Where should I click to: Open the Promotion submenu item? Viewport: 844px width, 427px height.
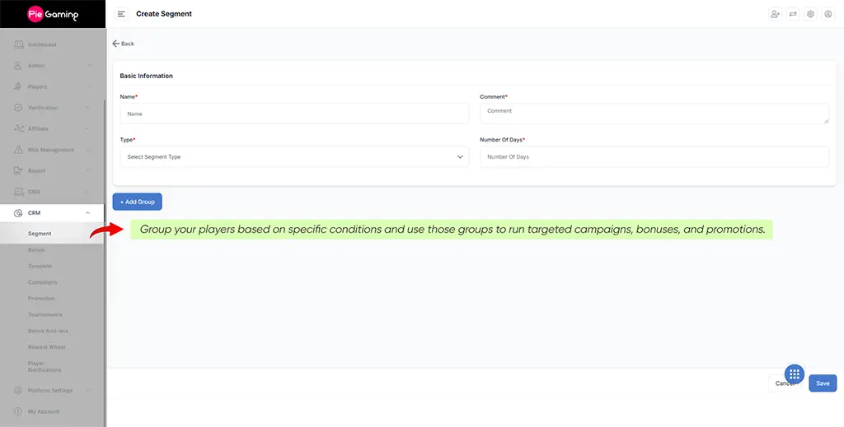pyautogui.click(x=41, y=299)
